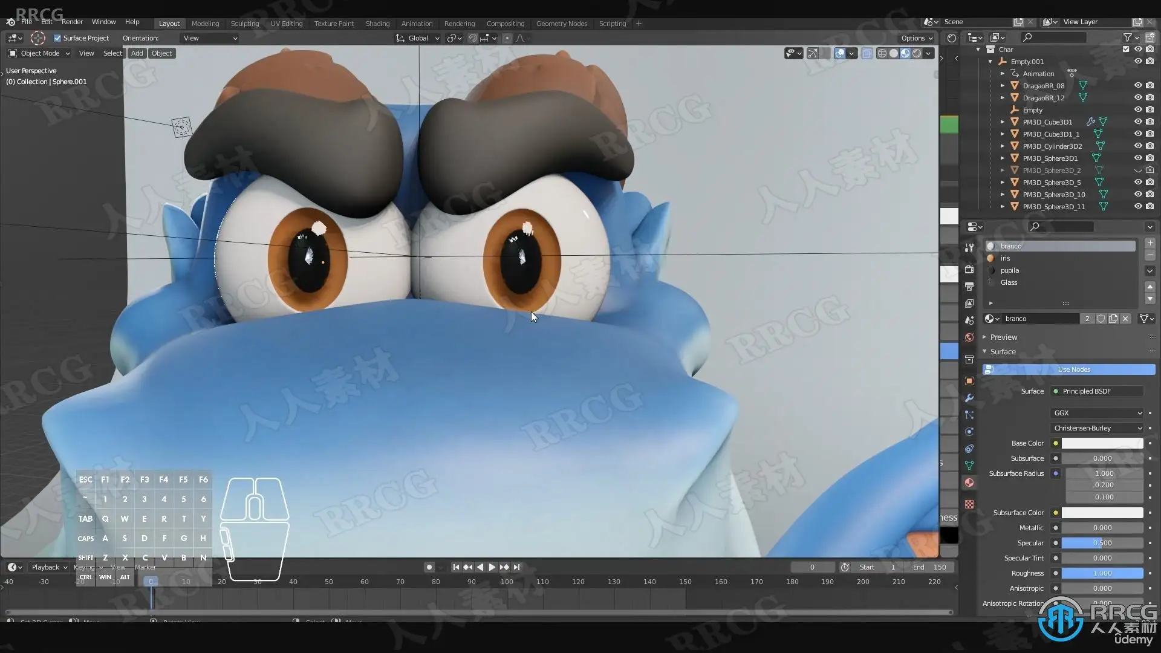Open the GGX distribution dropdown
Image resolution: width=1161 pixels, height=653 pixels.
tap(1097, 413)
